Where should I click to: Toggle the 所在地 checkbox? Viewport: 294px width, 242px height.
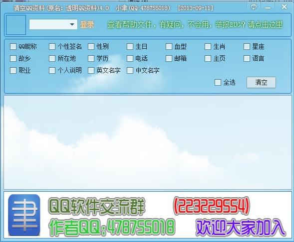tap(52, 59)
